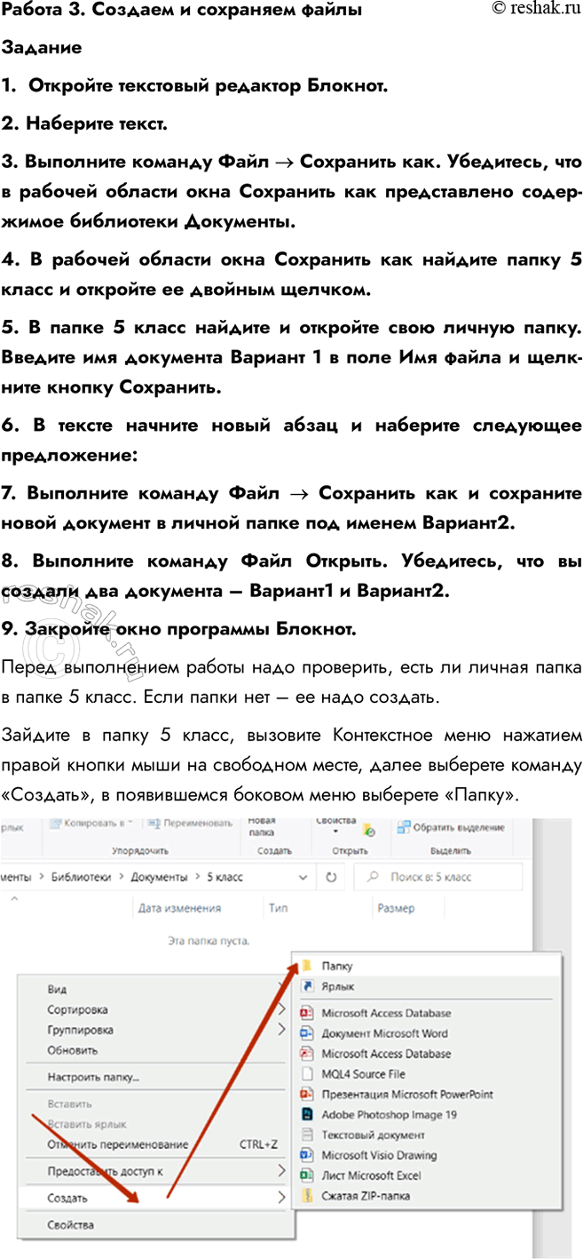Viewport: 583px width, 1259px height.
Task: Click the heading Работа 3. Создаем и сохраняем файлы
Action: point(181,12)
